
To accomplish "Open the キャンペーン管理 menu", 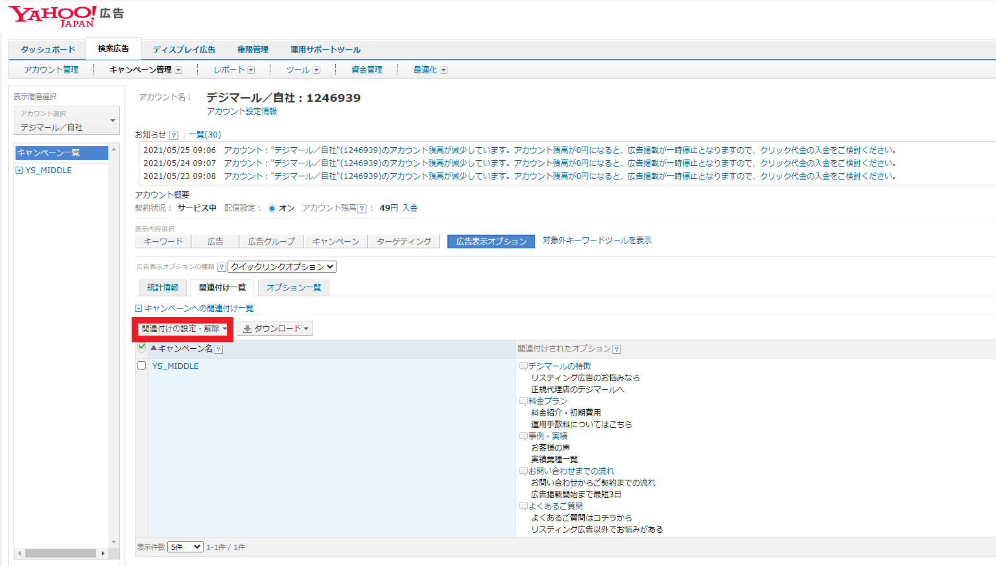I will pyautogui.click(x=146, y=70).
